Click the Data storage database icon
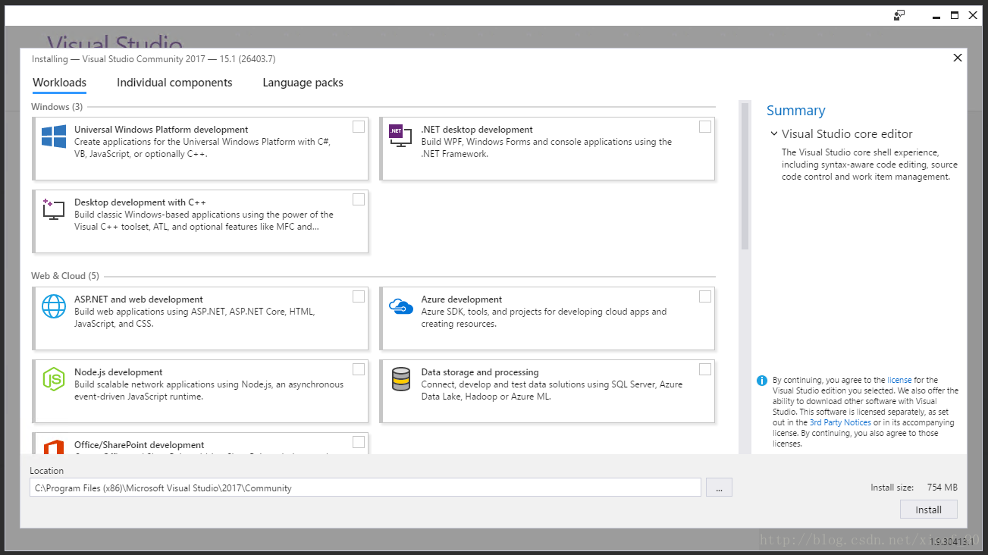The height and width of the screenshot is (555, 988). click(400, 378)
